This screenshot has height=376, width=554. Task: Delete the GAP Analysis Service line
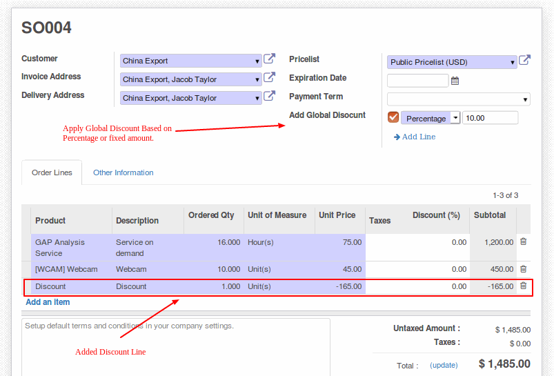pos(523,241)
